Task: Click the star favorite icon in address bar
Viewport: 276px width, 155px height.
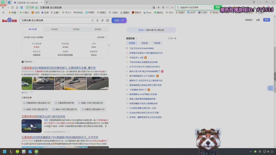Action: (x=163, y=8)
